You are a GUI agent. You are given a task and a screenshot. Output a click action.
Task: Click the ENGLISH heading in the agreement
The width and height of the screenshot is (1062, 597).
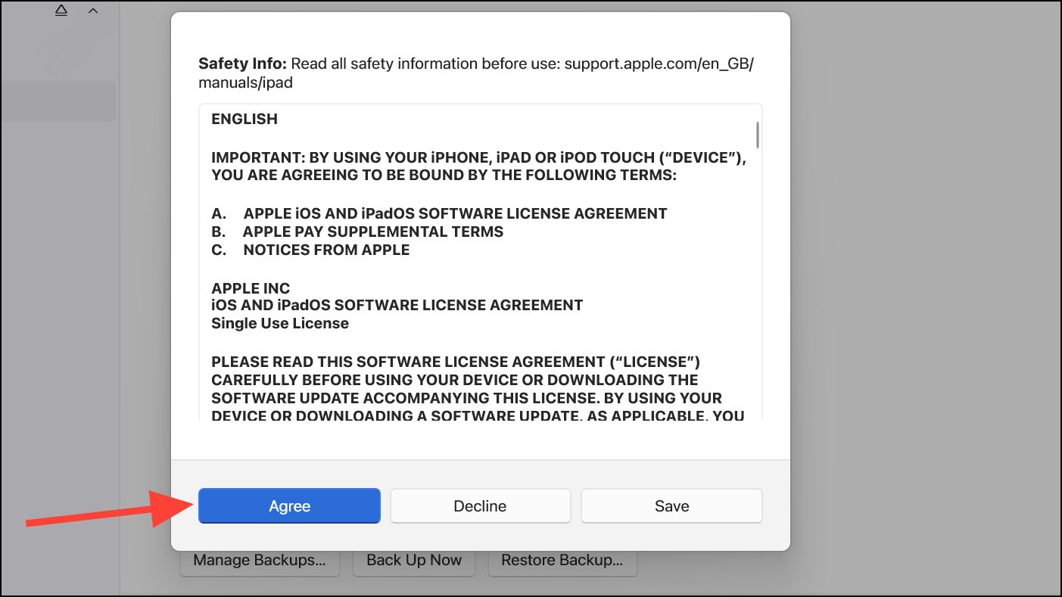point(244,119)
